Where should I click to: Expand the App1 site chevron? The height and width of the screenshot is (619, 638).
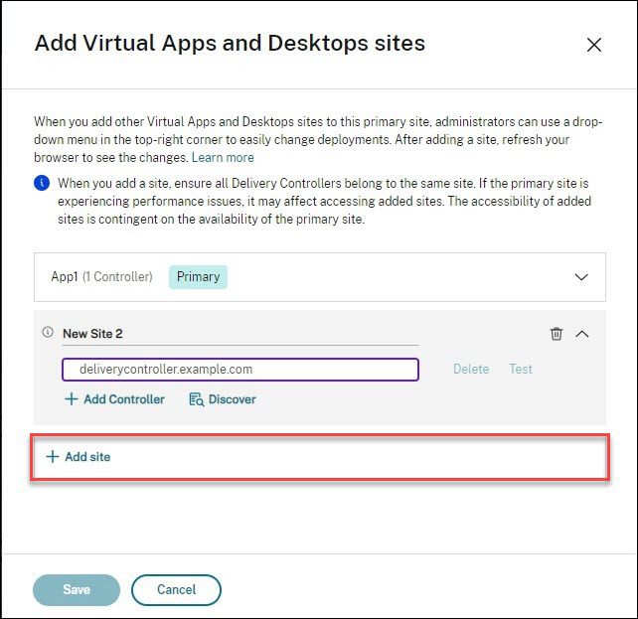(x=582, y=277)
